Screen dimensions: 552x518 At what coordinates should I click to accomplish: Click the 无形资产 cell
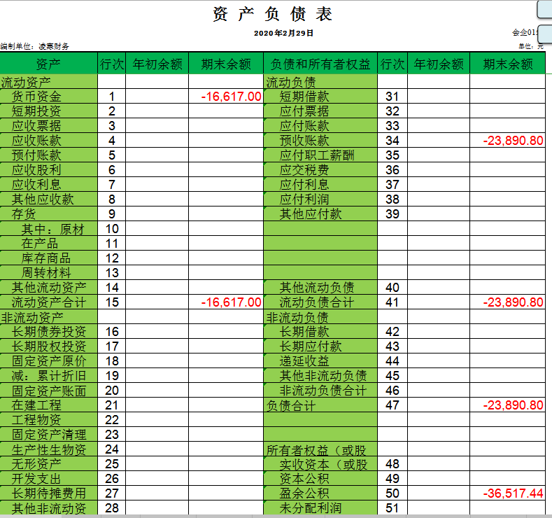tap(48, 464)
